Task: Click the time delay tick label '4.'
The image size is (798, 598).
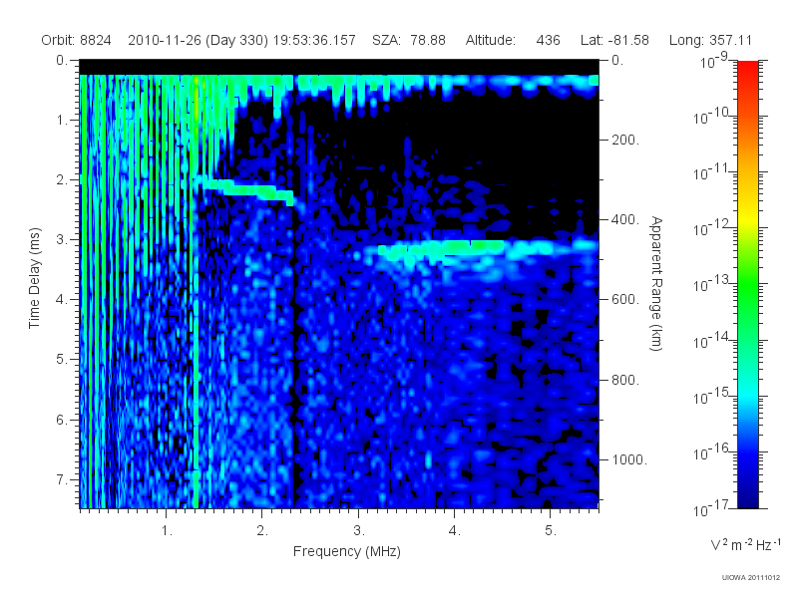Action: tap(62, 300)
